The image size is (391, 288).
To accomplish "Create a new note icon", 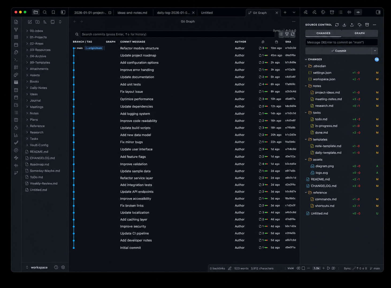I will point(30,22).
